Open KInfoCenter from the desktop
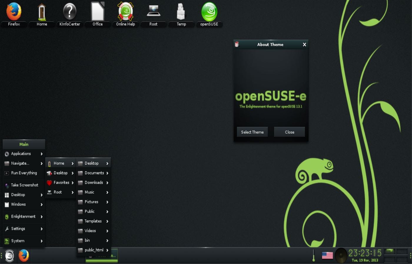This screenshot has width=412, height=264. click(69, 12)
